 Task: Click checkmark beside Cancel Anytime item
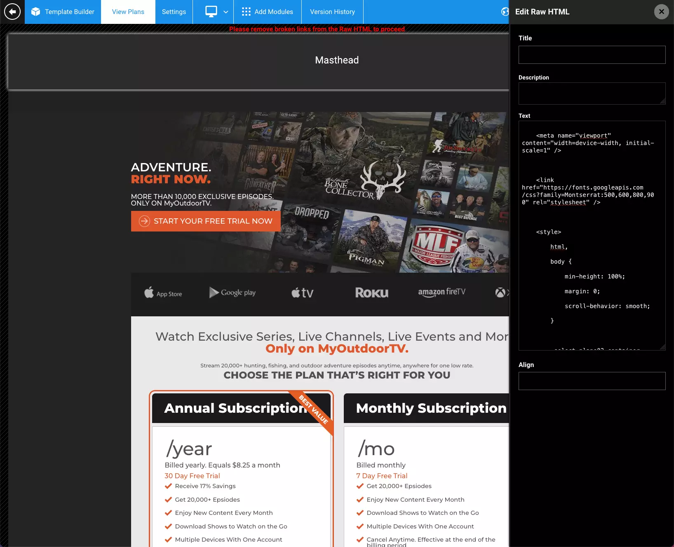[360, 540]
